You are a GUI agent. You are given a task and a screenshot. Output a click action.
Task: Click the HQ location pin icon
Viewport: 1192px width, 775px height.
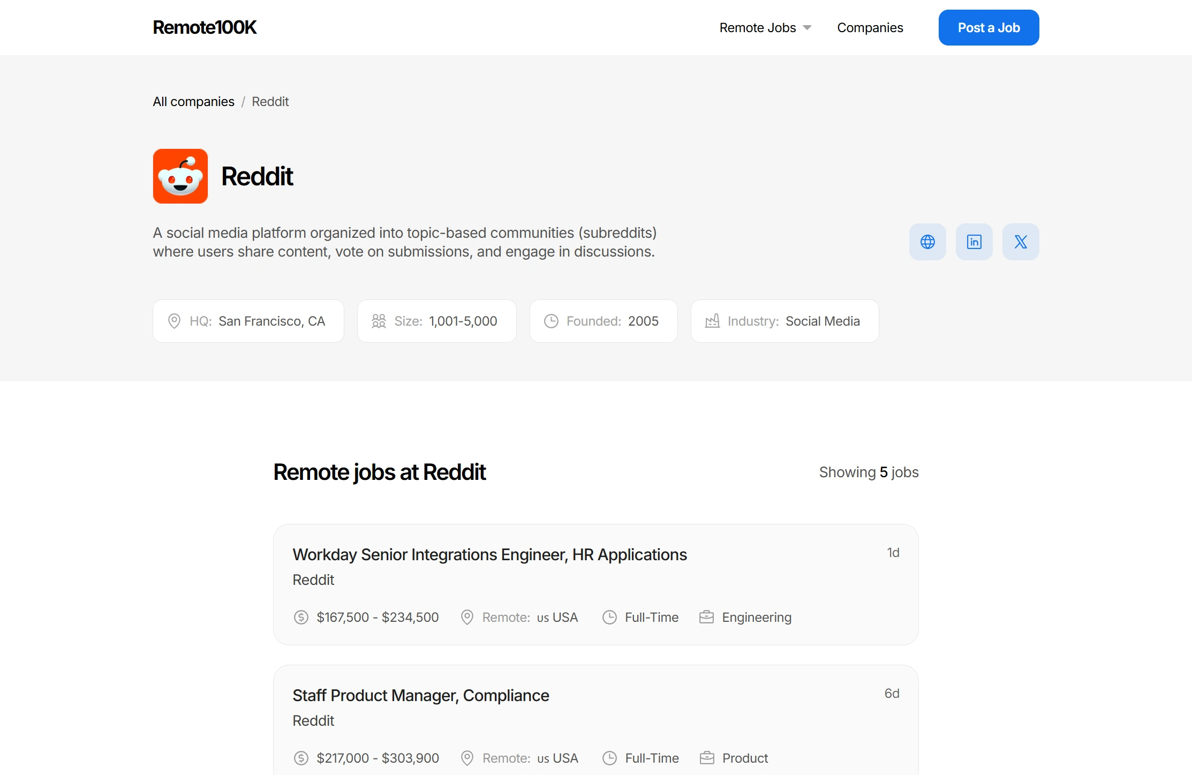(174, 321)
